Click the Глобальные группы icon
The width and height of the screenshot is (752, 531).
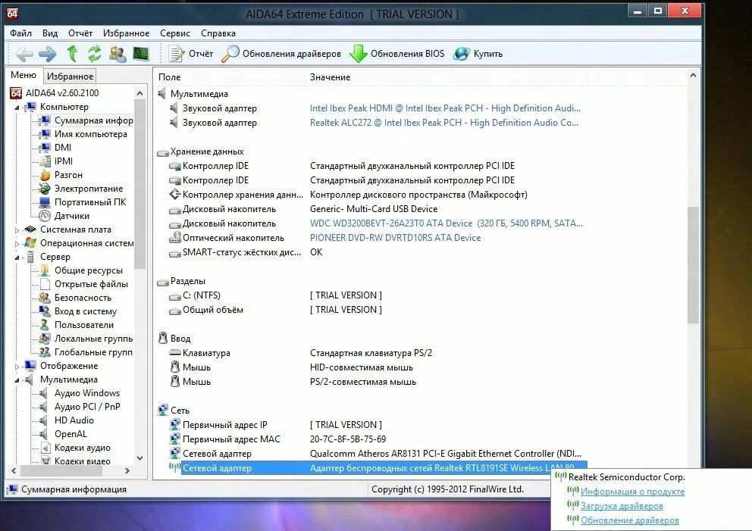pyautogui.click(x=45, y=352)
